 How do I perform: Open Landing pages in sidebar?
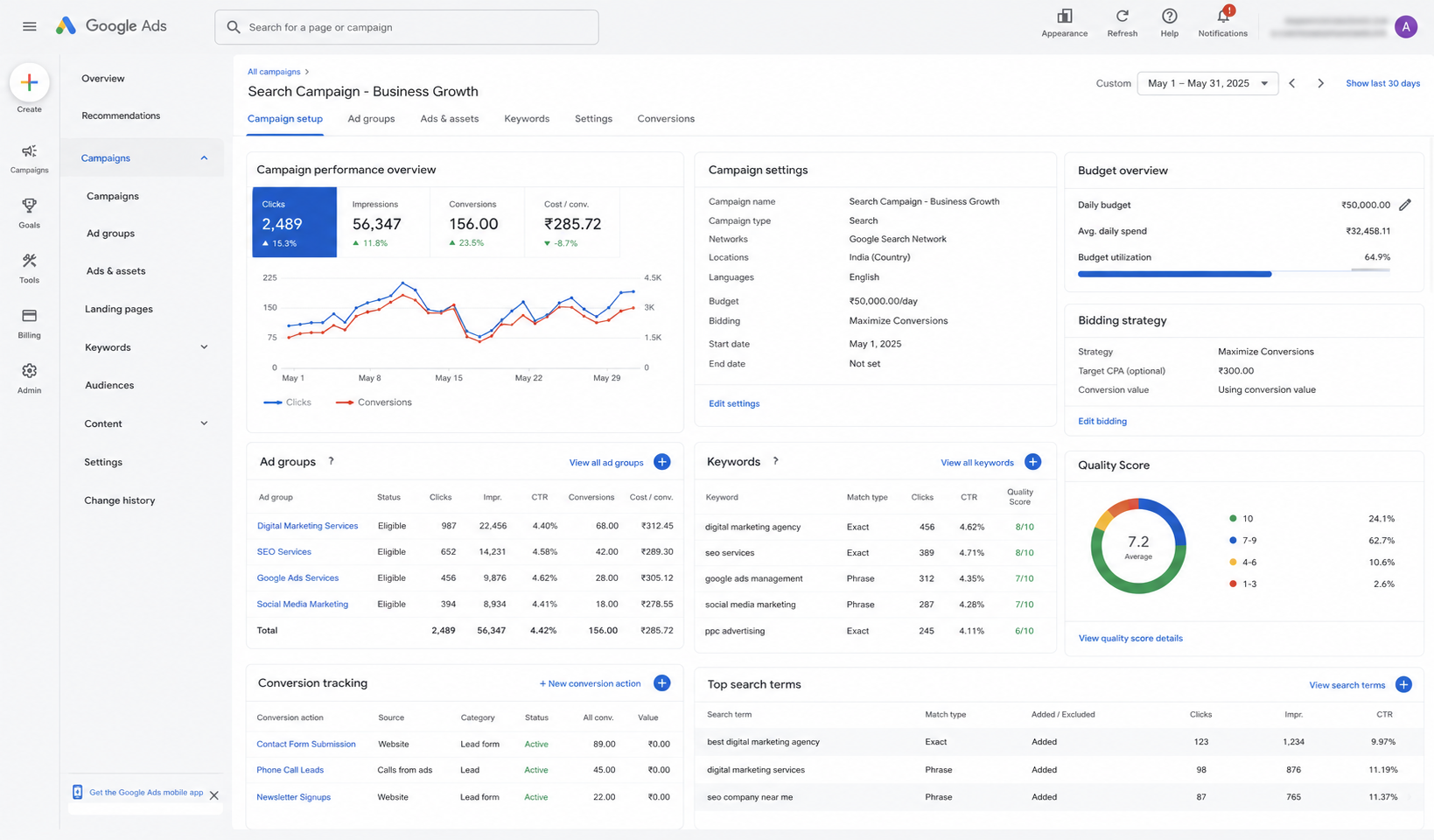[119, 309]
